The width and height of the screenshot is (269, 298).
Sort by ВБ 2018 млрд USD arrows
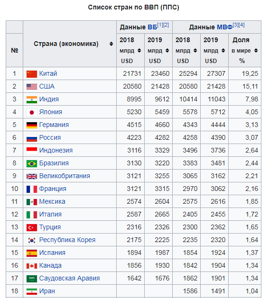[139, 51]
